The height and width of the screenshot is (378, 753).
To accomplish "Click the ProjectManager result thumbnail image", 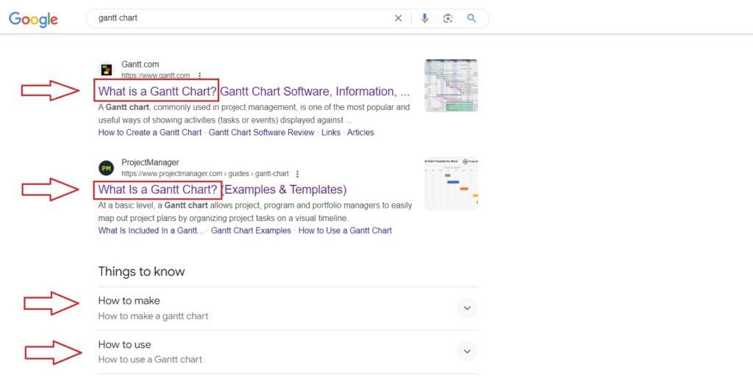I will point(451,183).
